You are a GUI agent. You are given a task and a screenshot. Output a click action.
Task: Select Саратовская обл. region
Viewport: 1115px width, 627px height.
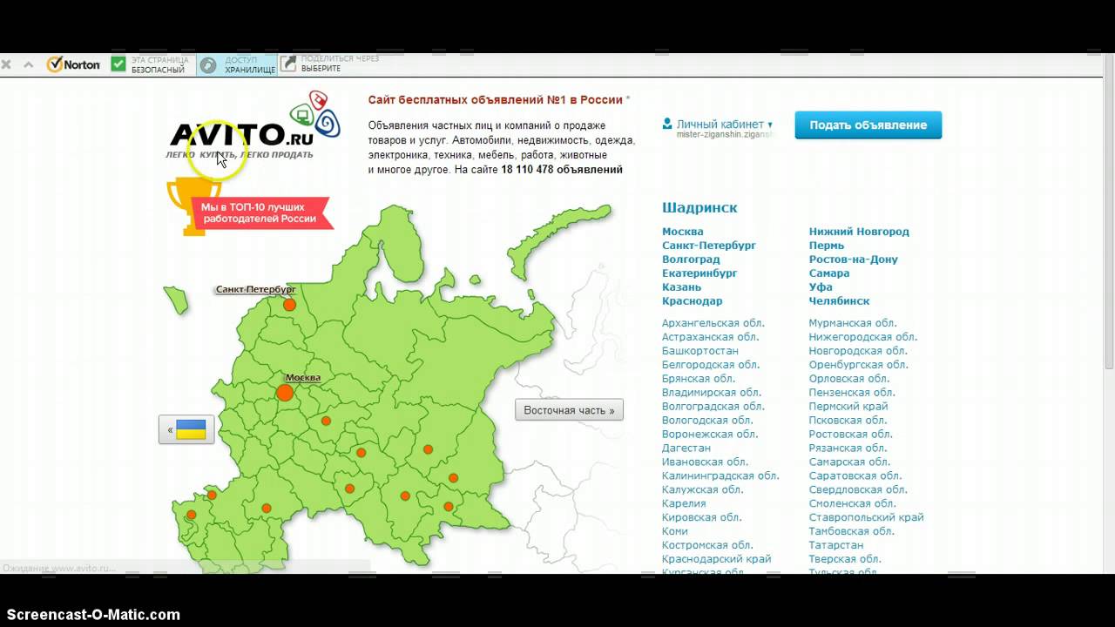pos(855,476)
